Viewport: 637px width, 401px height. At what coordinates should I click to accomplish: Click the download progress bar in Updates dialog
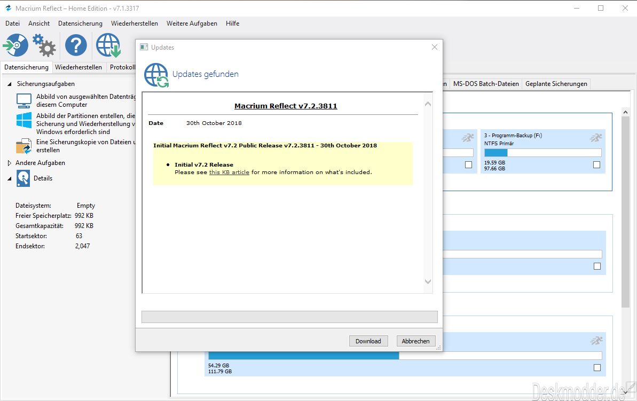pyautogui.click(x=289, y=317)
